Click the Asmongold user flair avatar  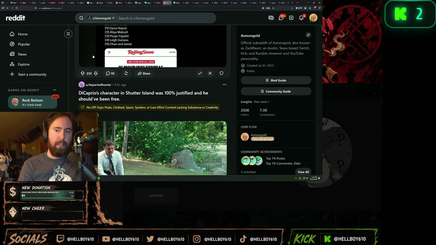click(x=245, y=137)
